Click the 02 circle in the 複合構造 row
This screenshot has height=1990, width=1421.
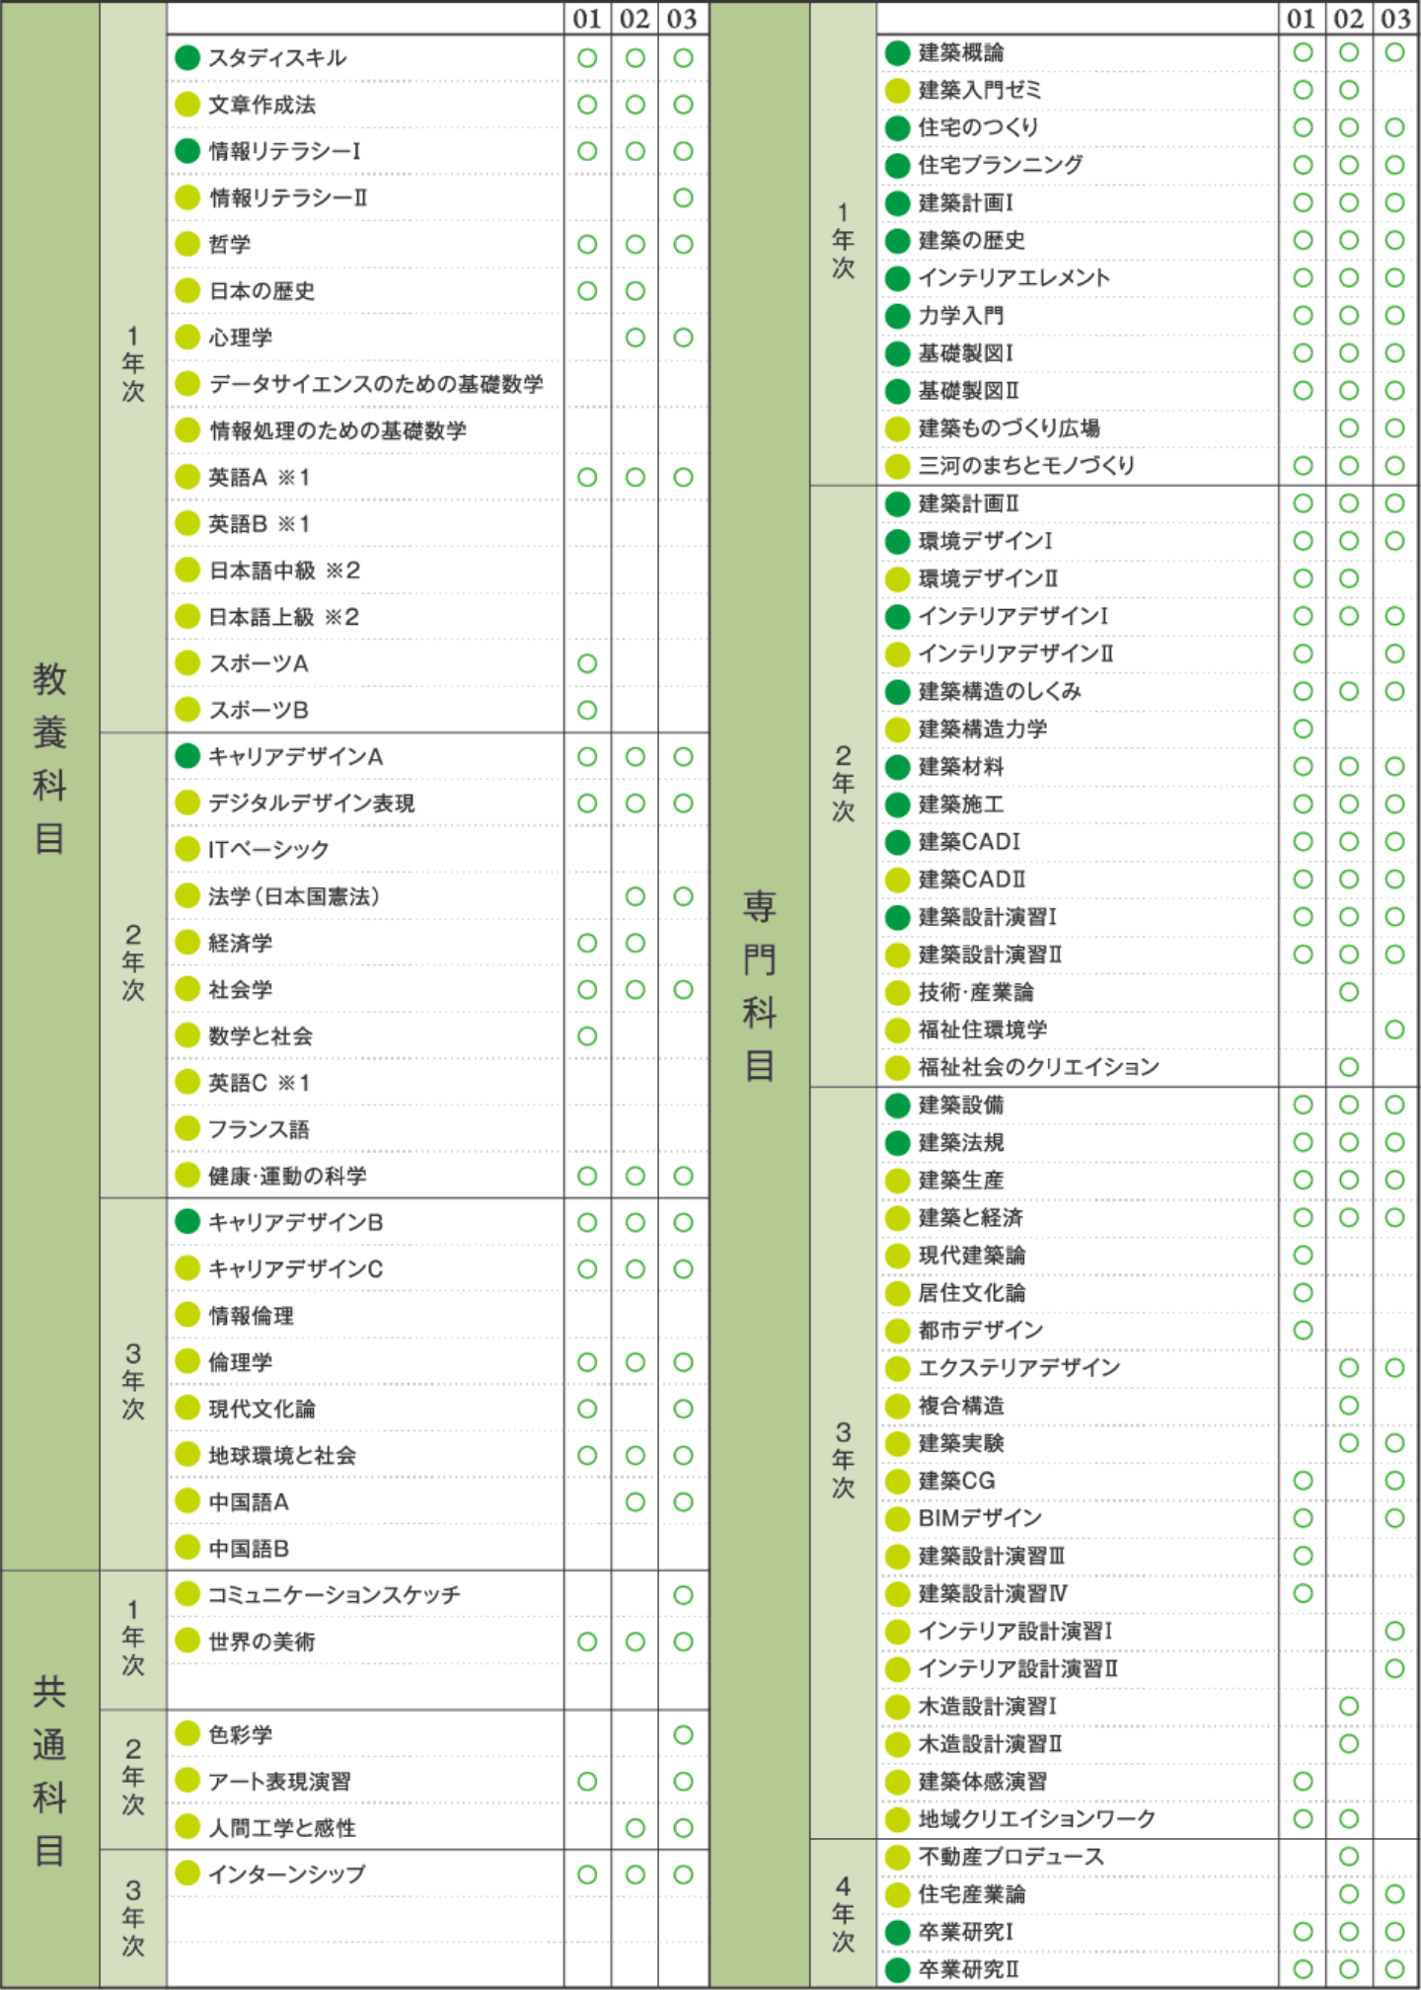tap(1349, 1406)
